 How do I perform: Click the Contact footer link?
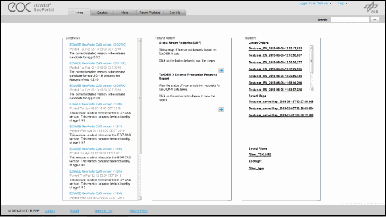(50, 211)
